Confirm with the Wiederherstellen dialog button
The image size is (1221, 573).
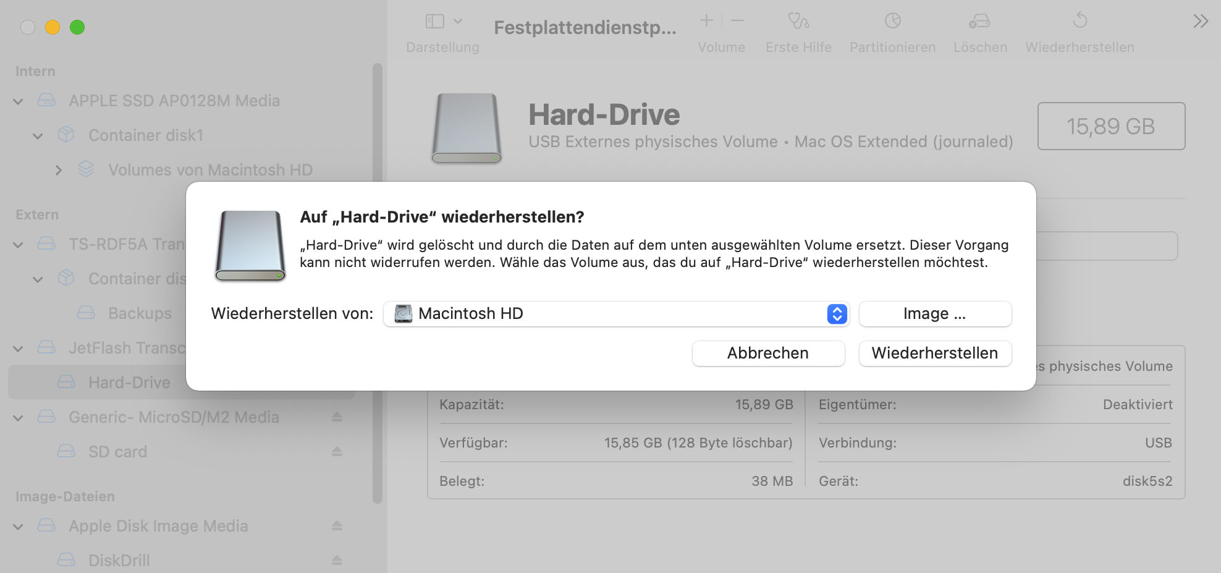click(935, 354)
